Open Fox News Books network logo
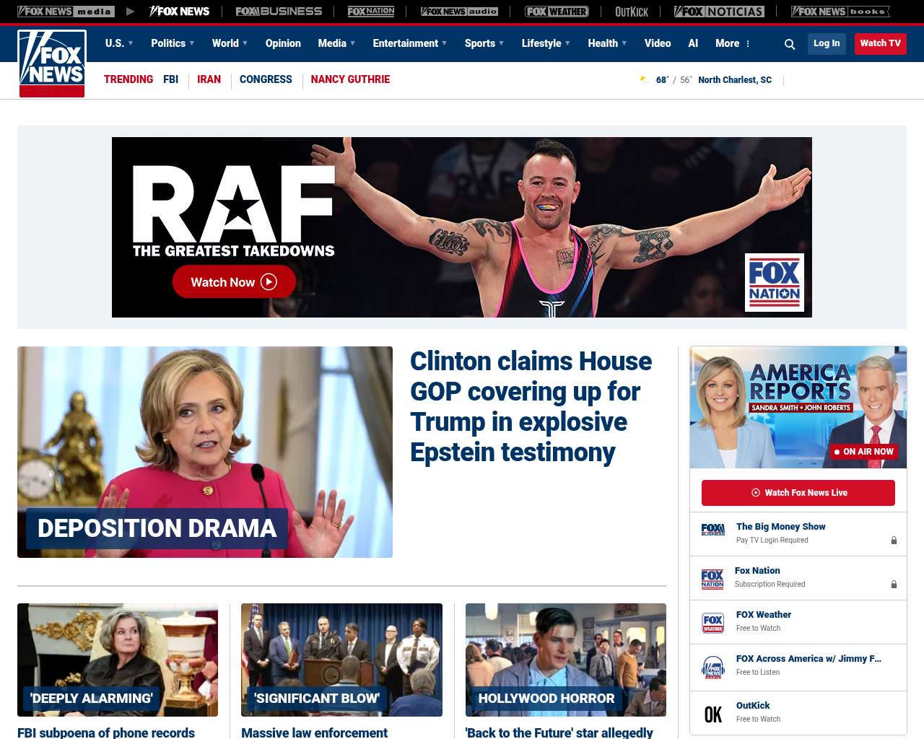Screen dimensions: 924x739 point(840,12)
